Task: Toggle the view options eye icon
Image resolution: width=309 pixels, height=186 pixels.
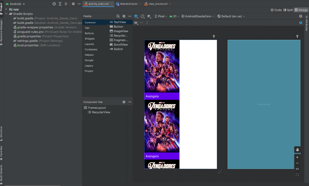Action: click(x=136, y=23)
